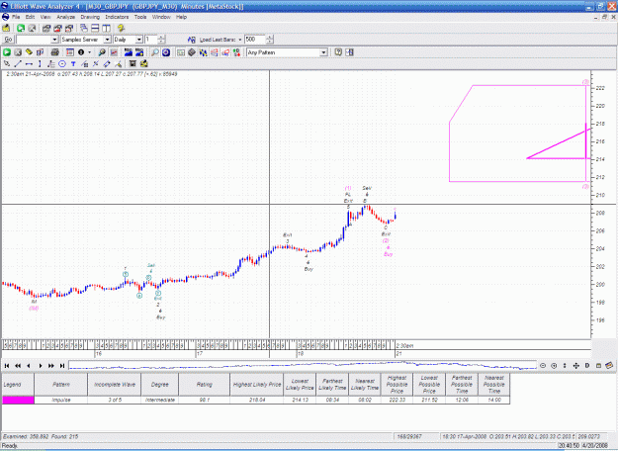This screenshot has width=618, height=451.
Task: Click the fast forward playback button
Action: click(x=51, y=366)
